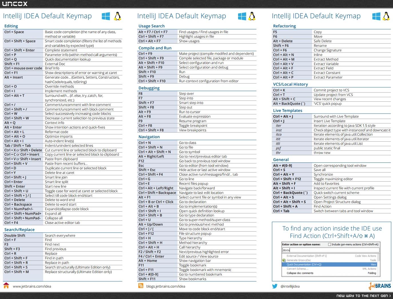Click the Windows logo above the Usage Search section
Screen dimensions: 393x299
(242, 16)
